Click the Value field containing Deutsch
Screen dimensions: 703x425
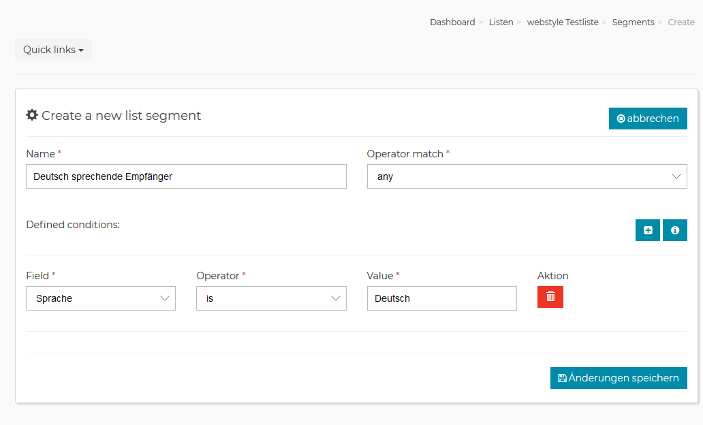441,298
